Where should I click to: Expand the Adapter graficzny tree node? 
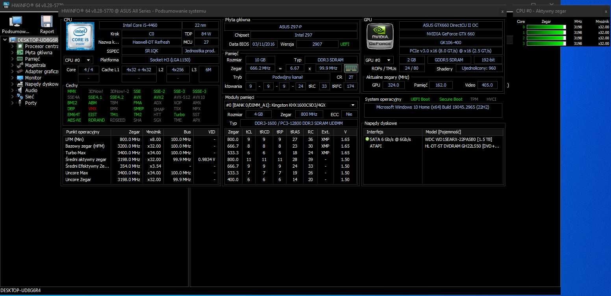[x=13, y=71]
